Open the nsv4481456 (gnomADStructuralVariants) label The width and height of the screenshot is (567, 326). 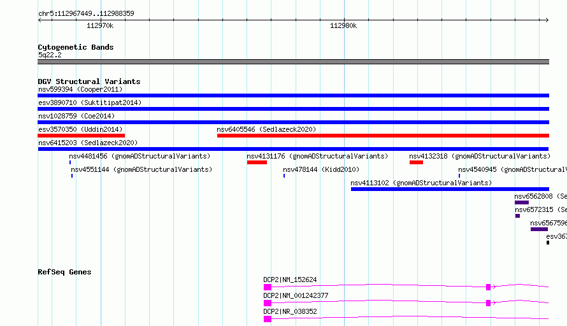(140, 156)
